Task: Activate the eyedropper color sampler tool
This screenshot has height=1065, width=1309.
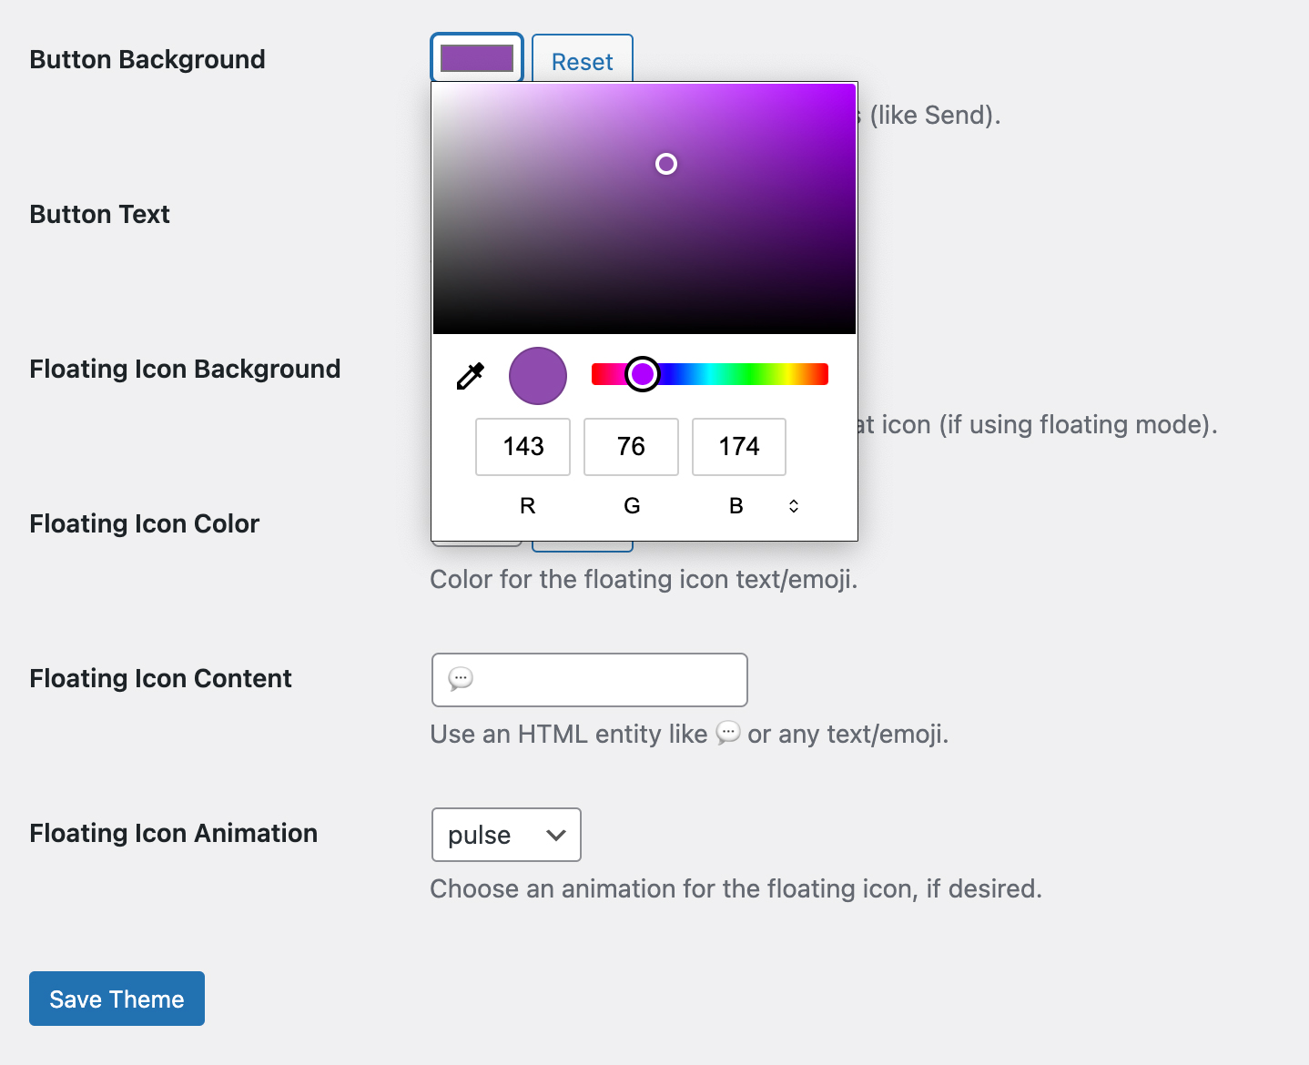Action: coord(471,376)
